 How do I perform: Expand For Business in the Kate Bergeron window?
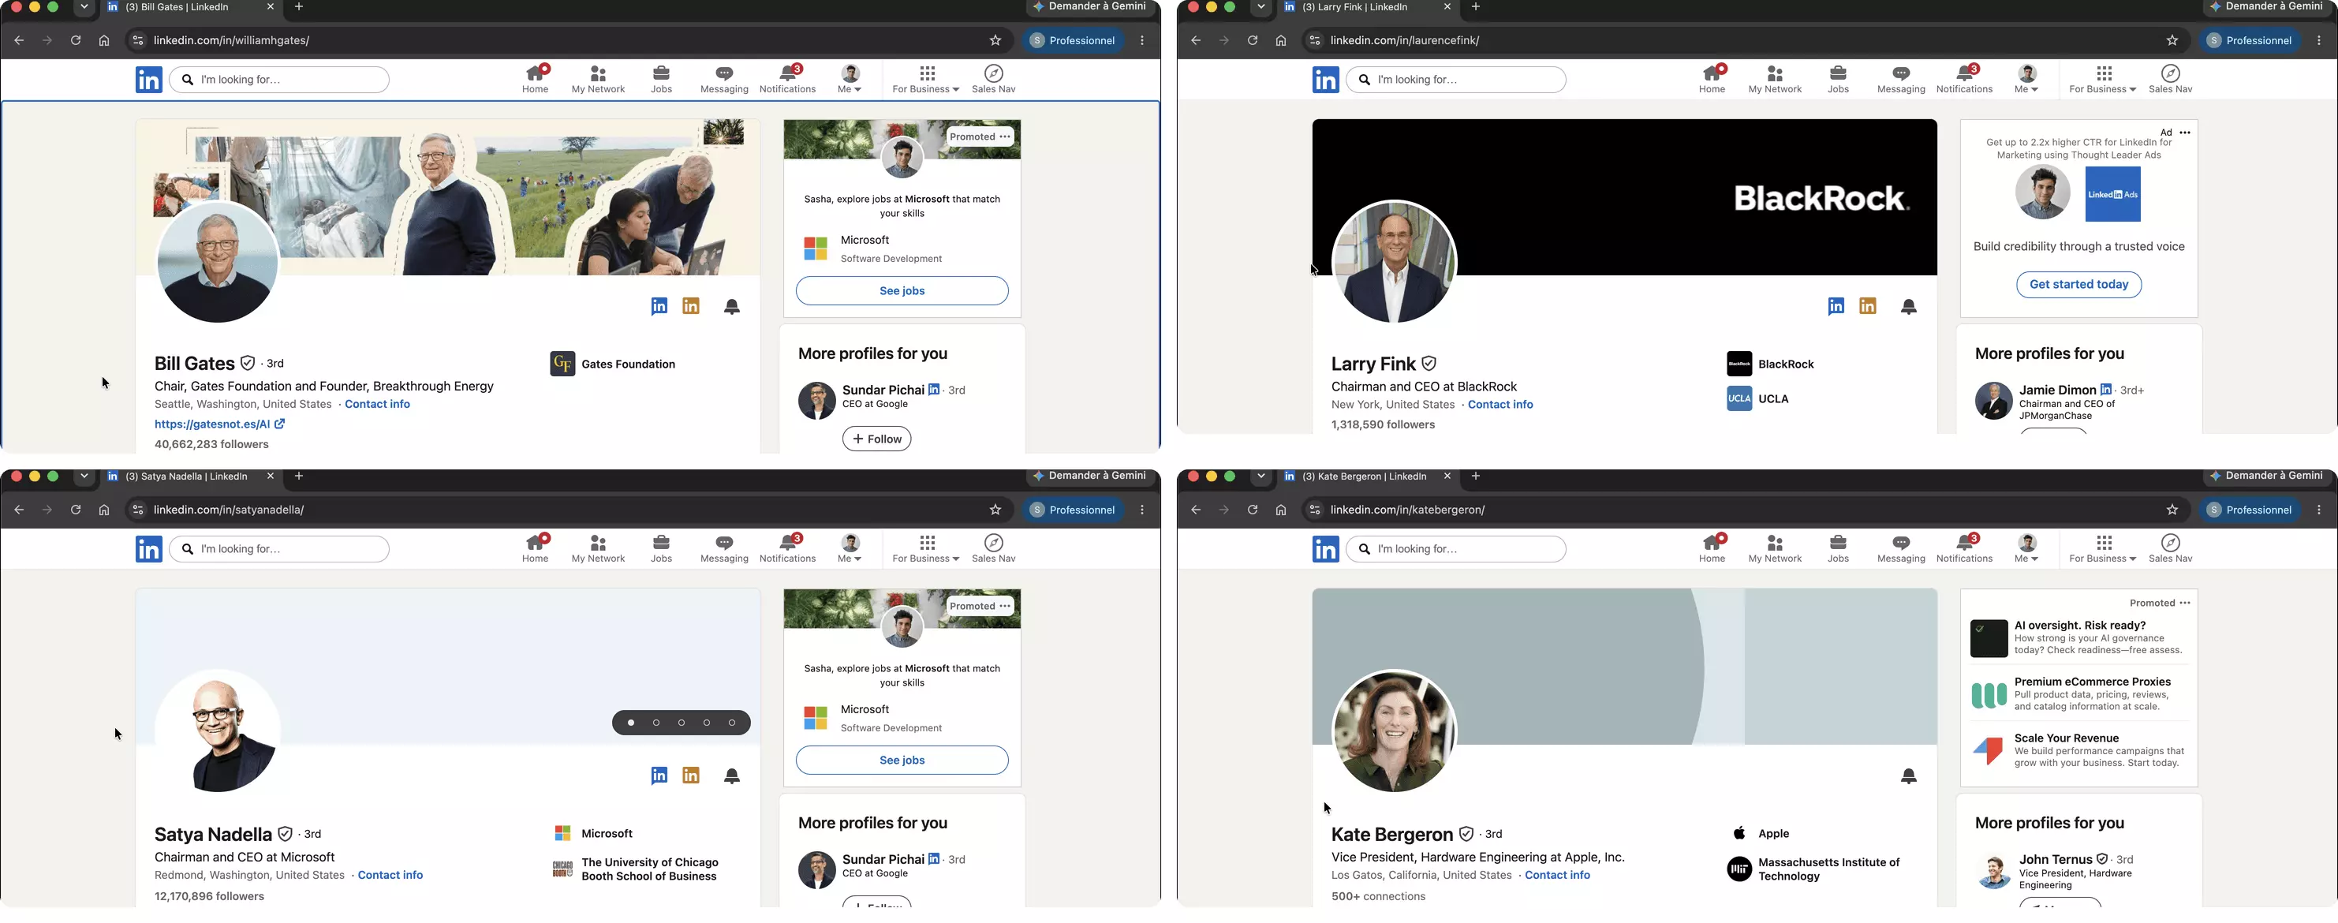pos(2103,548)
